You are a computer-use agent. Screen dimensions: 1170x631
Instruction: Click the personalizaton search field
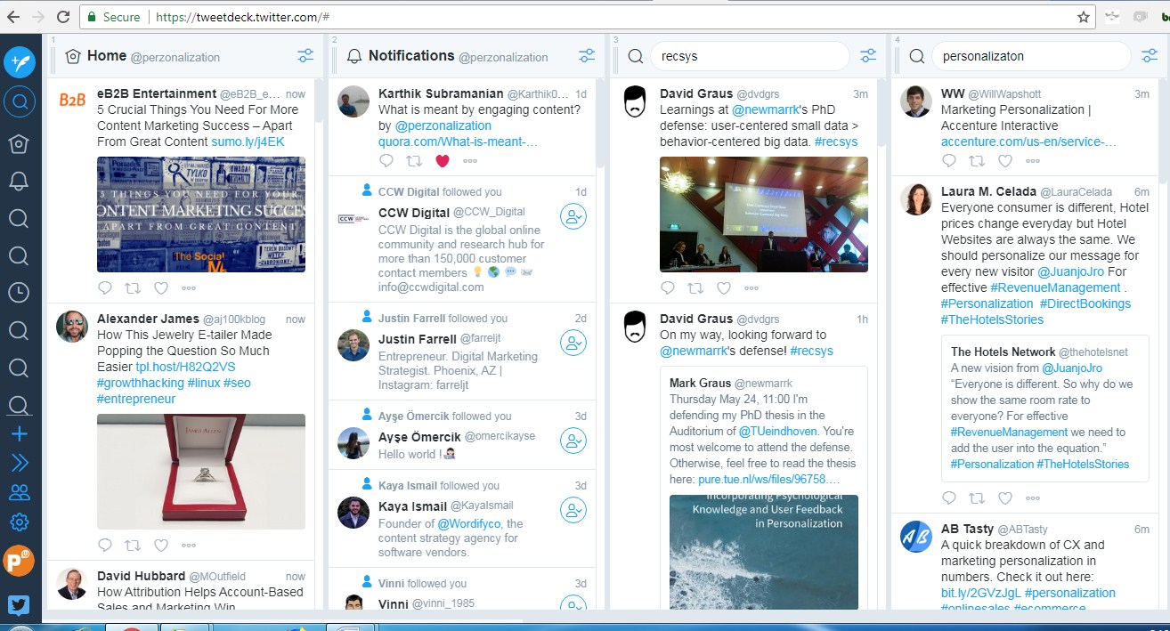(1031, 56)
